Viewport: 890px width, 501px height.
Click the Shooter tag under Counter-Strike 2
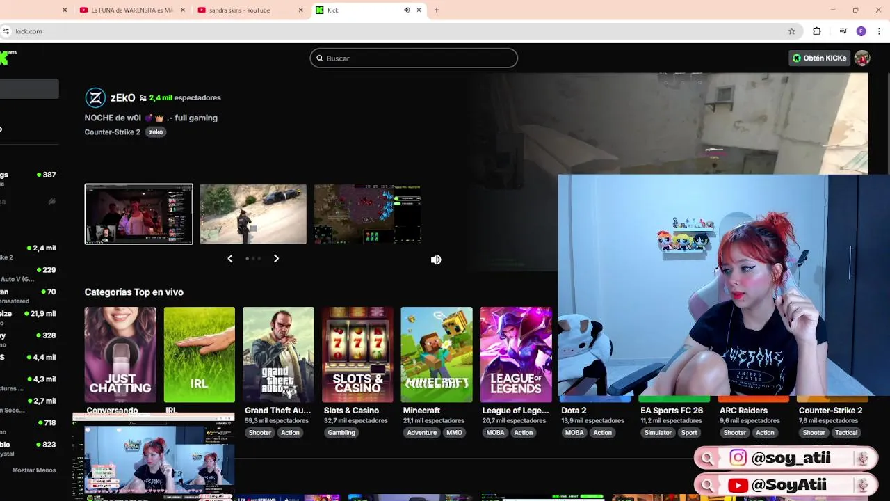(x=814, y=433)
